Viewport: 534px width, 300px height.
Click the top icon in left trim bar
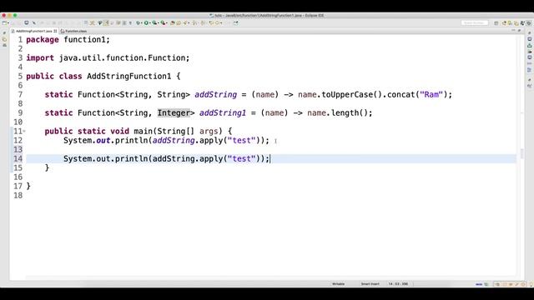click(4, 33)
